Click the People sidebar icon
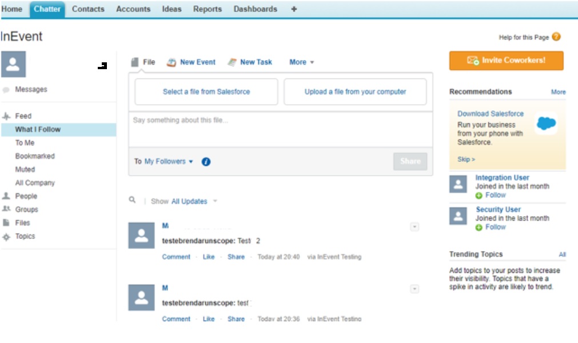 coord(6,196)
